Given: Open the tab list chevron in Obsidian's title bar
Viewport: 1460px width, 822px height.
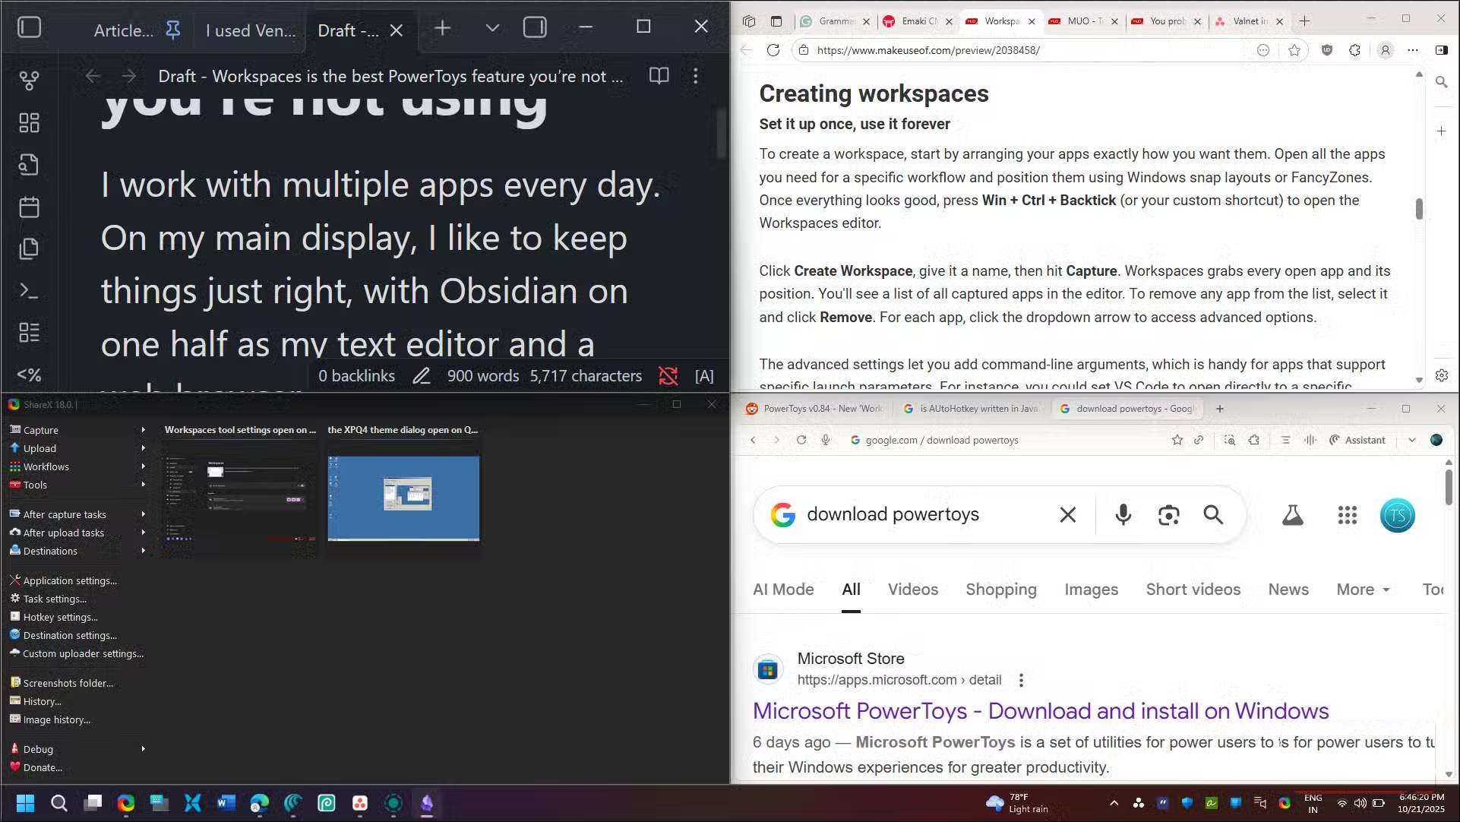Looking at the screenshot, I should 491,28.
